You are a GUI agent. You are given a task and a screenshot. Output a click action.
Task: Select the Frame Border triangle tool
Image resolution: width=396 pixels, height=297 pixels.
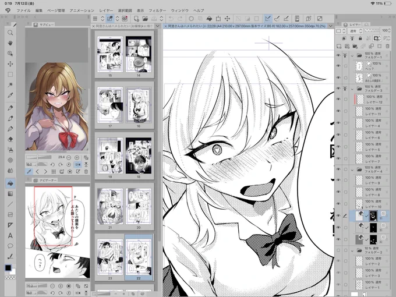(x=10, y=225)
